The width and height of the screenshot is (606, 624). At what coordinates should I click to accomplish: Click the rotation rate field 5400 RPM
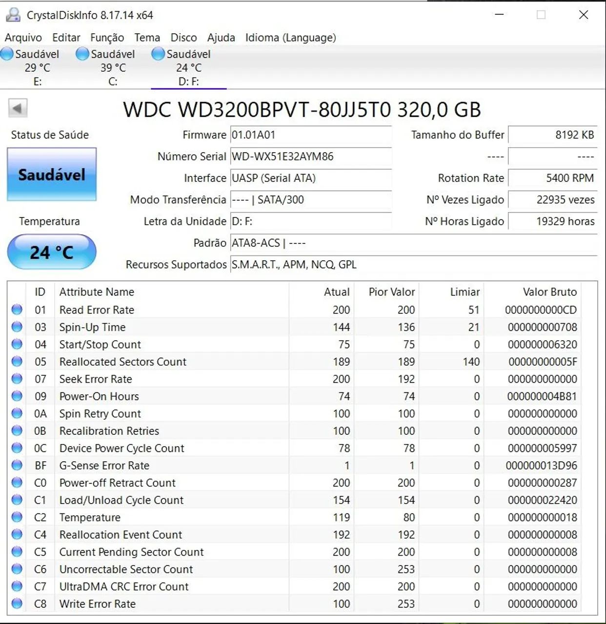pyautogui.click(x=553, y=178)
